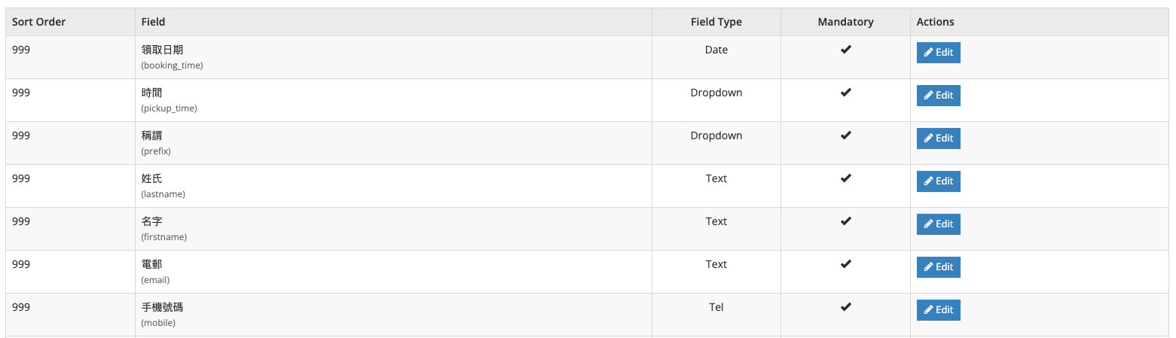The image size is (1176, 338).
Task: Click mandatory checkmark for prefix row
Action: point(846,136)
